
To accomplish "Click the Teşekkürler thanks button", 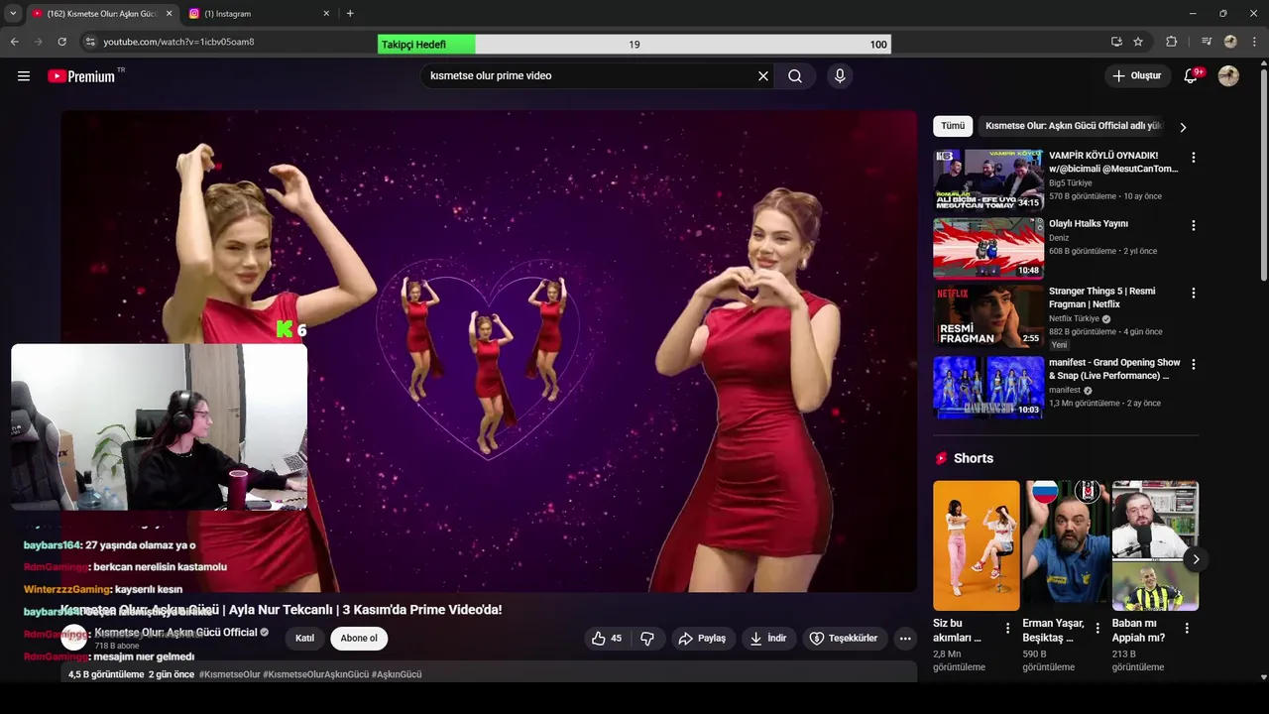I will [x=843, y=638].
